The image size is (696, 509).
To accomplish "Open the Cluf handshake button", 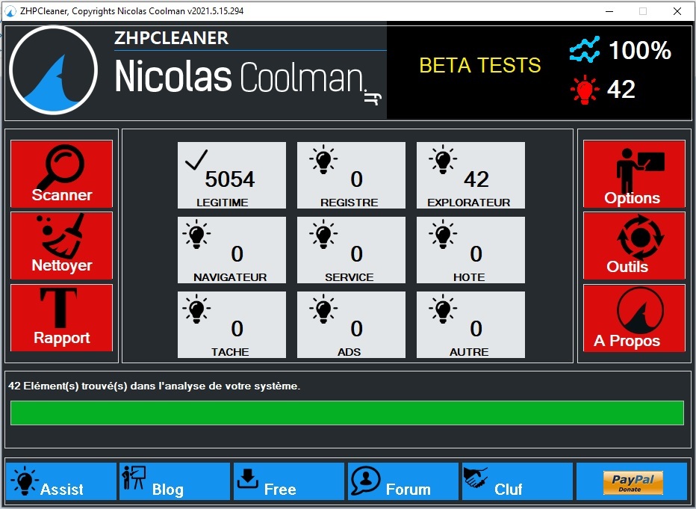I will coord(517,481).
